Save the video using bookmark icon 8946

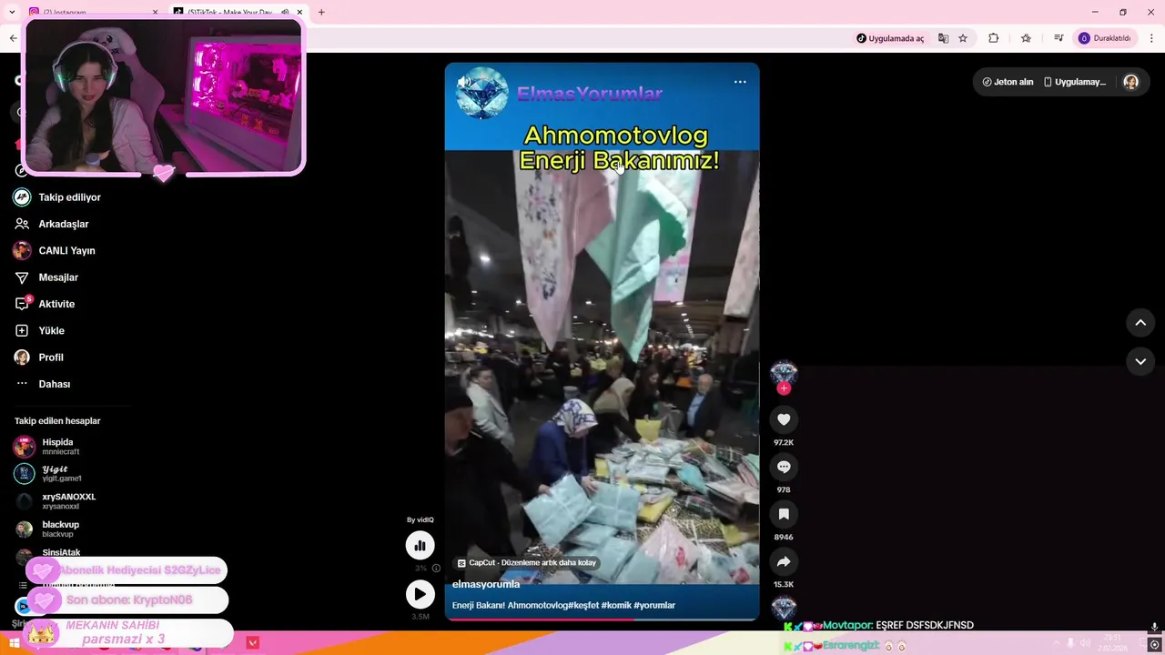(x=784, y=514)
